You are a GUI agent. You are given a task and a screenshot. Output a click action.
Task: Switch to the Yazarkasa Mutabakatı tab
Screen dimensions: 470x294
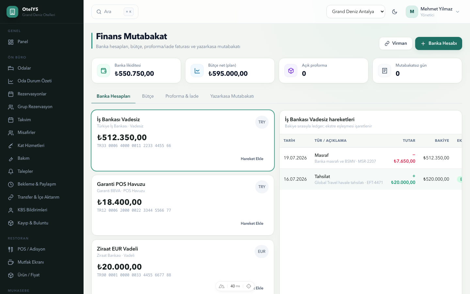click(x=232, y=96)
